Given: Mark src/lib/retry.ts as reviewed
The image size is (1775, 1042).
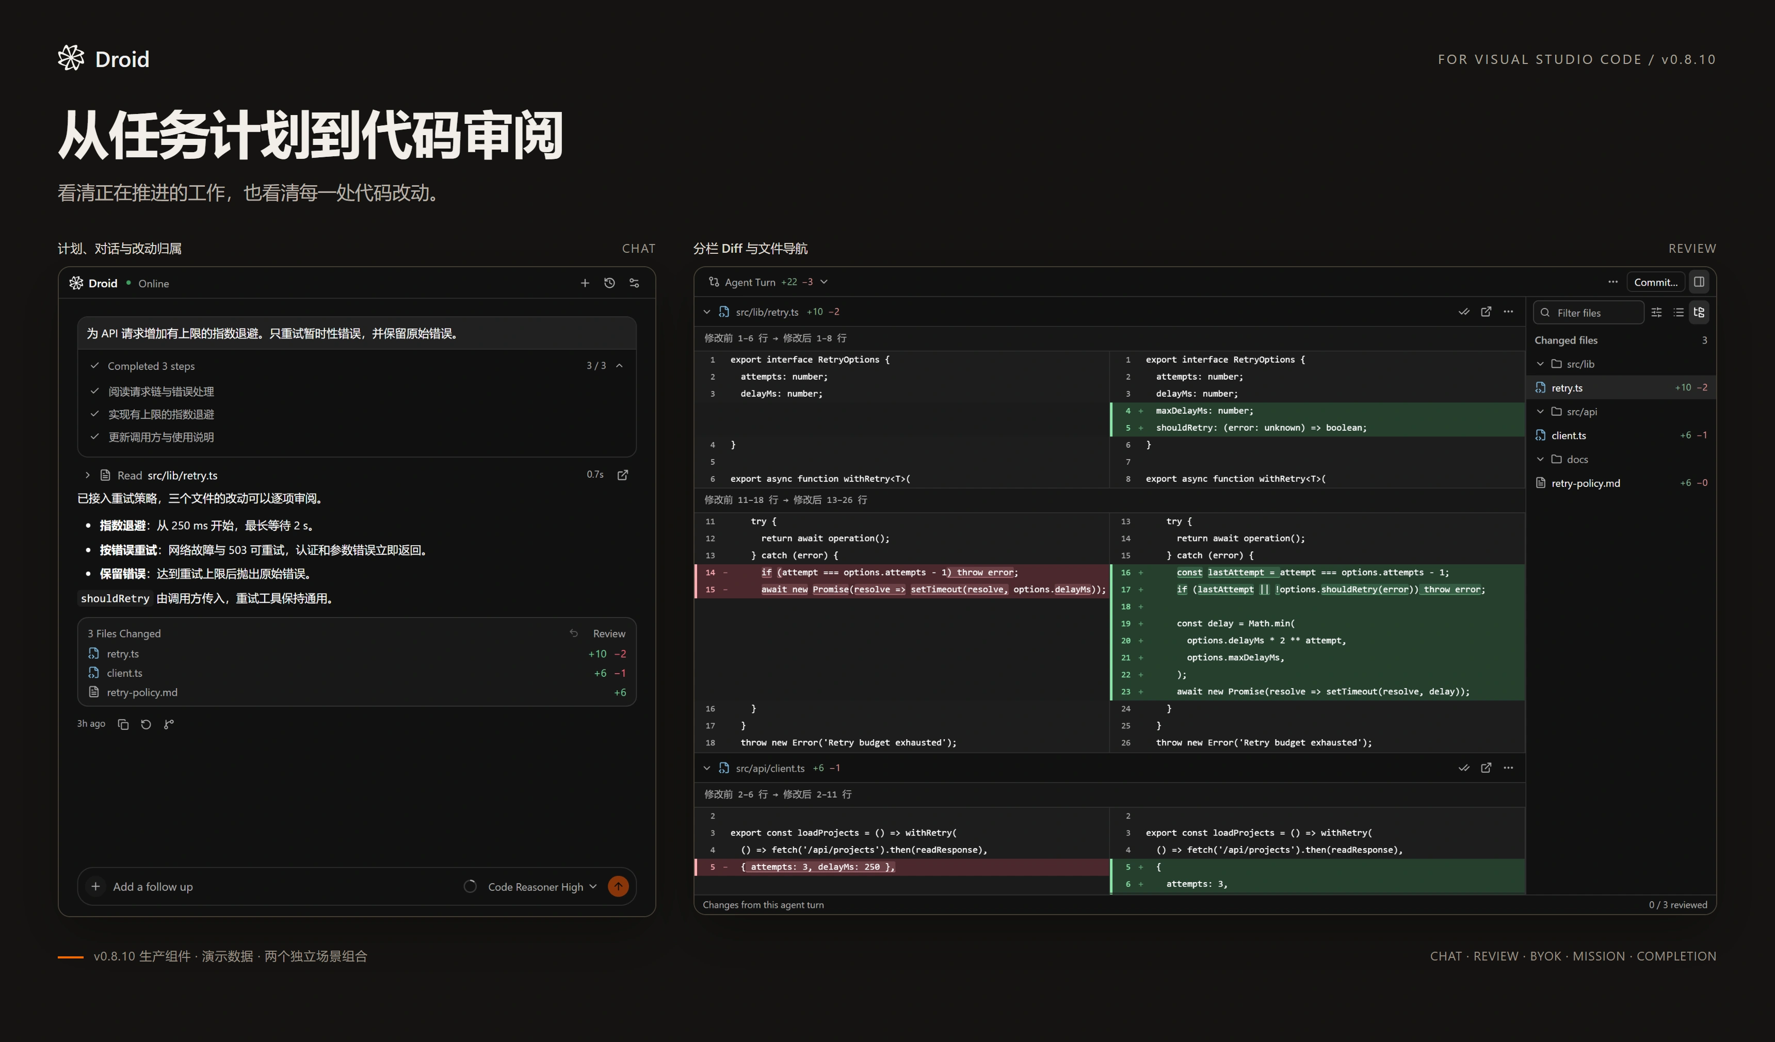Looking at the screenshot, I should click(x=1464, y=312).
